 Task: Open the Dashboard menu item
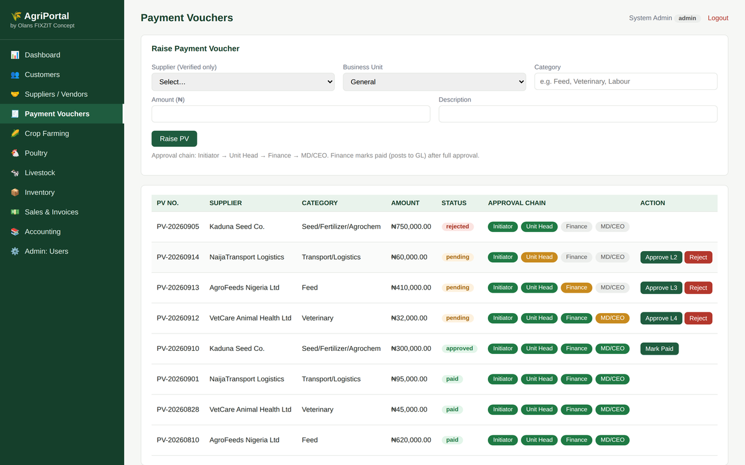62,55
